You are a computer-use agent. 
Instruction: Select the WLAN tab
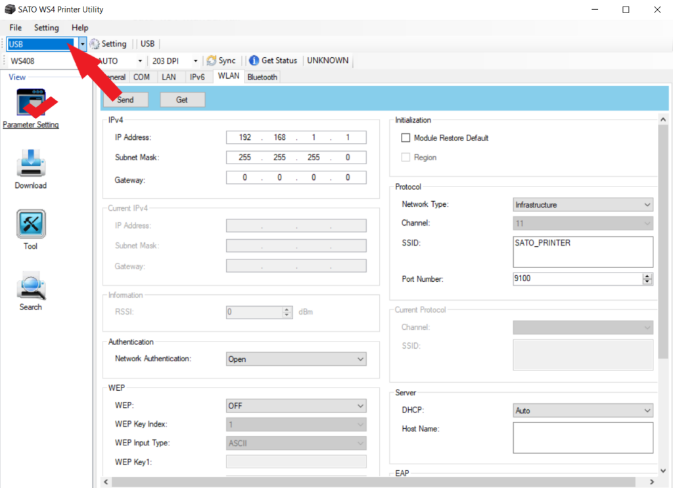click(228, 76)
